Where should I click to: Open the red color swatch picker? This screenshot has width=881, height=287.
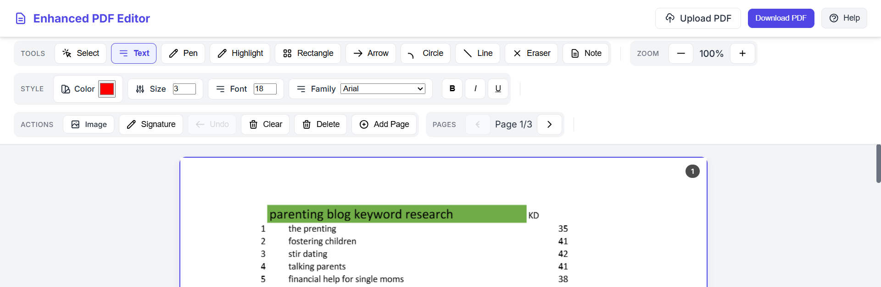click(107, 88)
